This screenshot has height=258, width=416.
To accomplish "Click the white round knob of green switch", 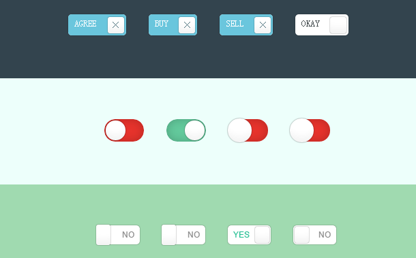I will [195, 130].
